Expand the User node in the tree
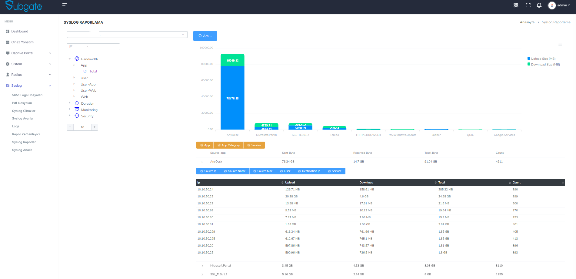The width and height of the screenshot is (576, 279). pos(74,78)
